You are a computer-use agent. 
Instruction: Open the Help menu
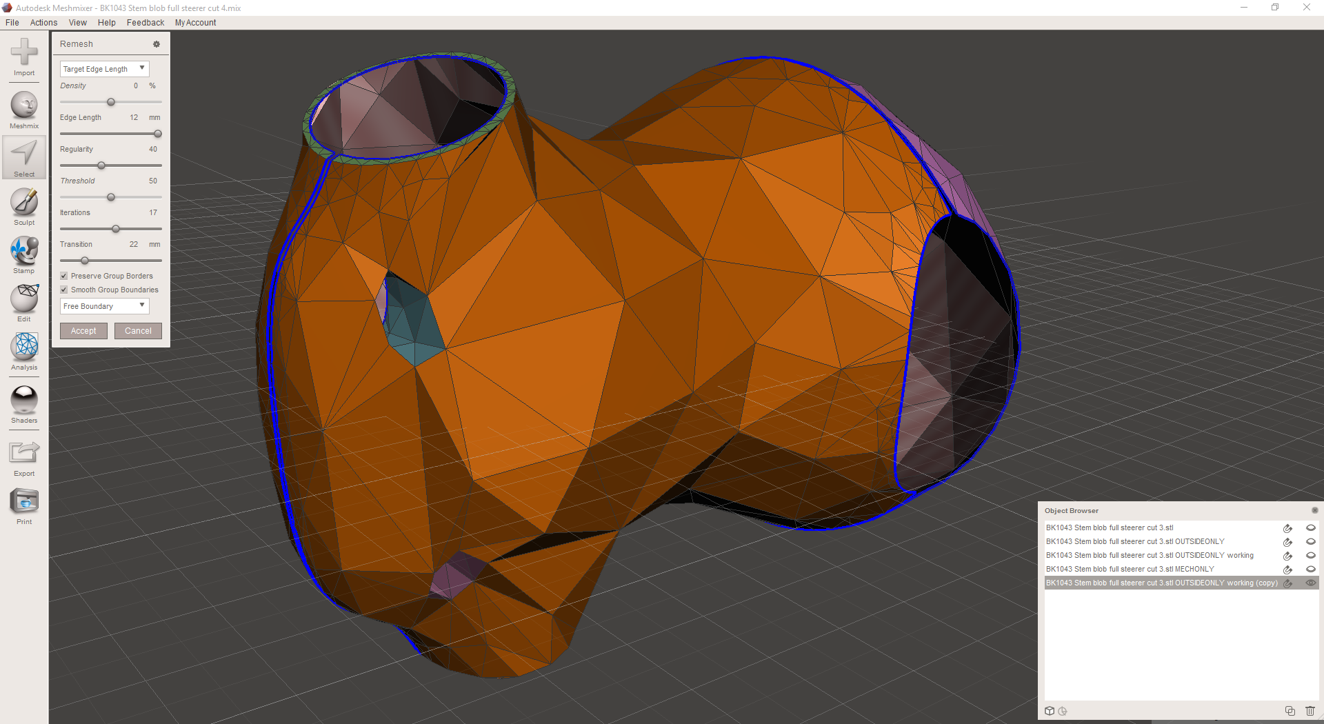coord(107,23)
